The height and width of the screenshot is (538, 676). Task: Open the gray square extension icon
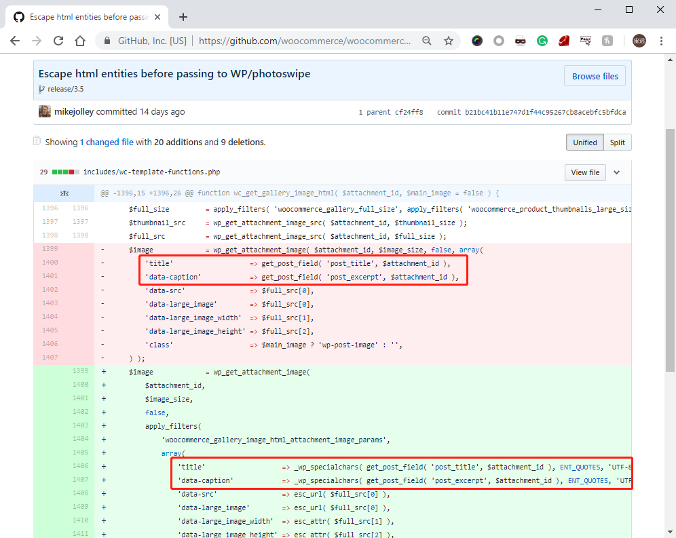[x=607, y=41]
